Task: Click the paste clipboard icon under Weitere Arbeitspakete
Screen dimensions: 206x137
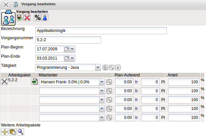Action: pyautogui.click(x=13, y=132)
